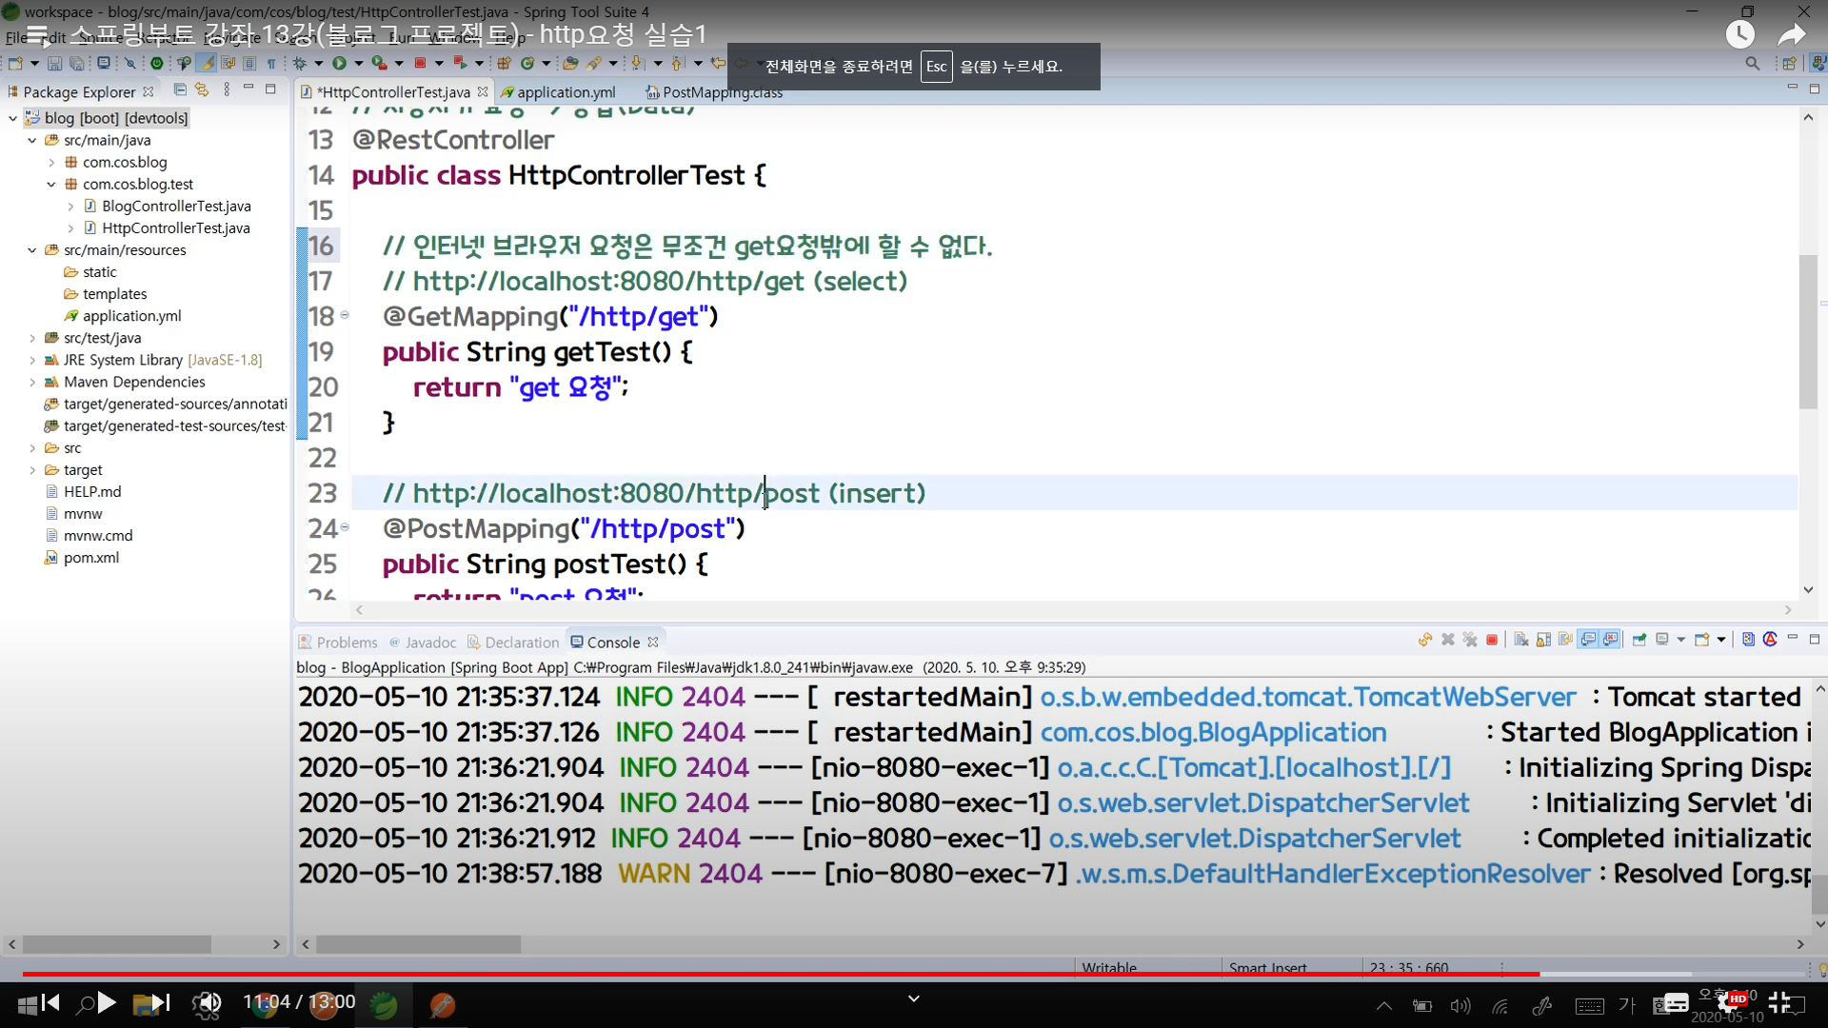Click the Save All toolbar icon
This screenshot has width=1828, height=1028.
pyautogui.click(x=77, y=64)
